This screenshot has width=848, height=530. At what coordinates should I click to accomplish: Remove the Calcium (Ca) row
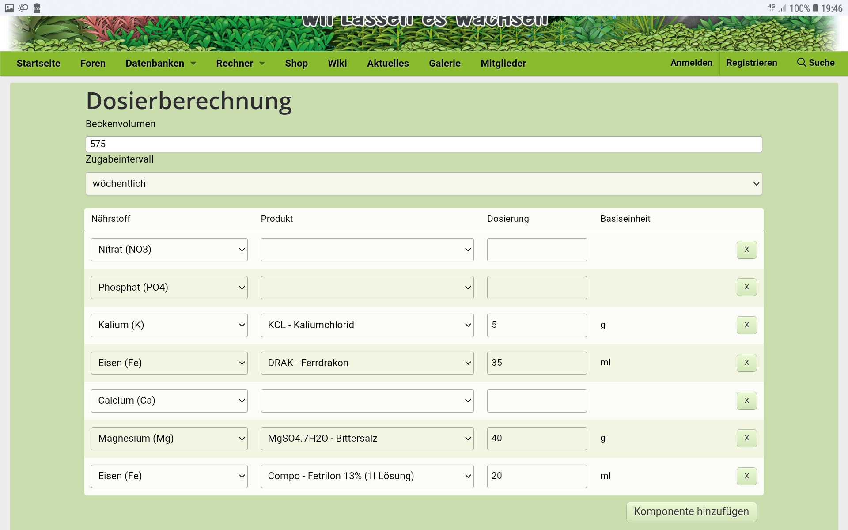[x=746, y=401]
